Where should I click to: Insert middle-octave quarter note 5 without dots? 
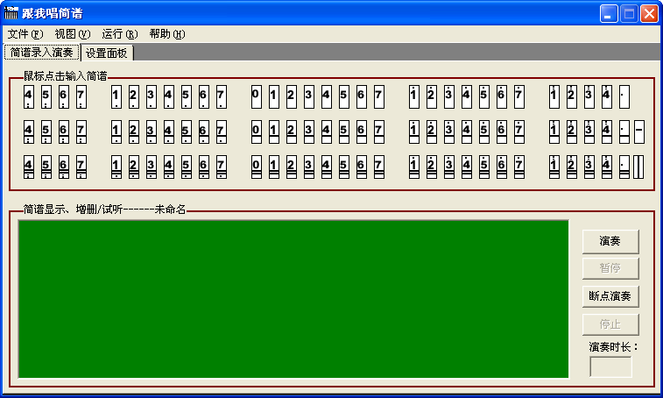click(344, 97)
